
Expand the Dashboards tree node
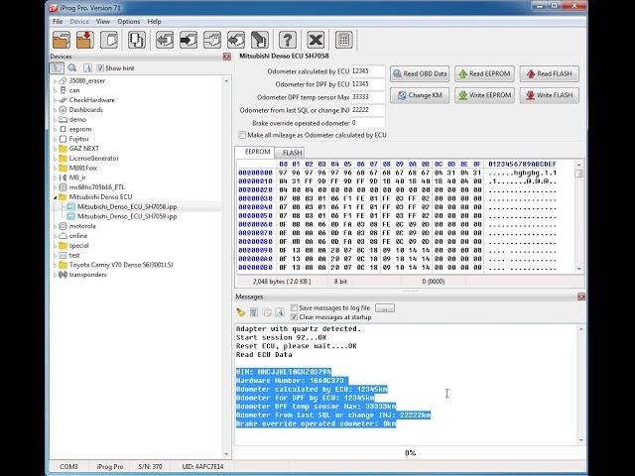pyautogui.click(x=56, y=110)
